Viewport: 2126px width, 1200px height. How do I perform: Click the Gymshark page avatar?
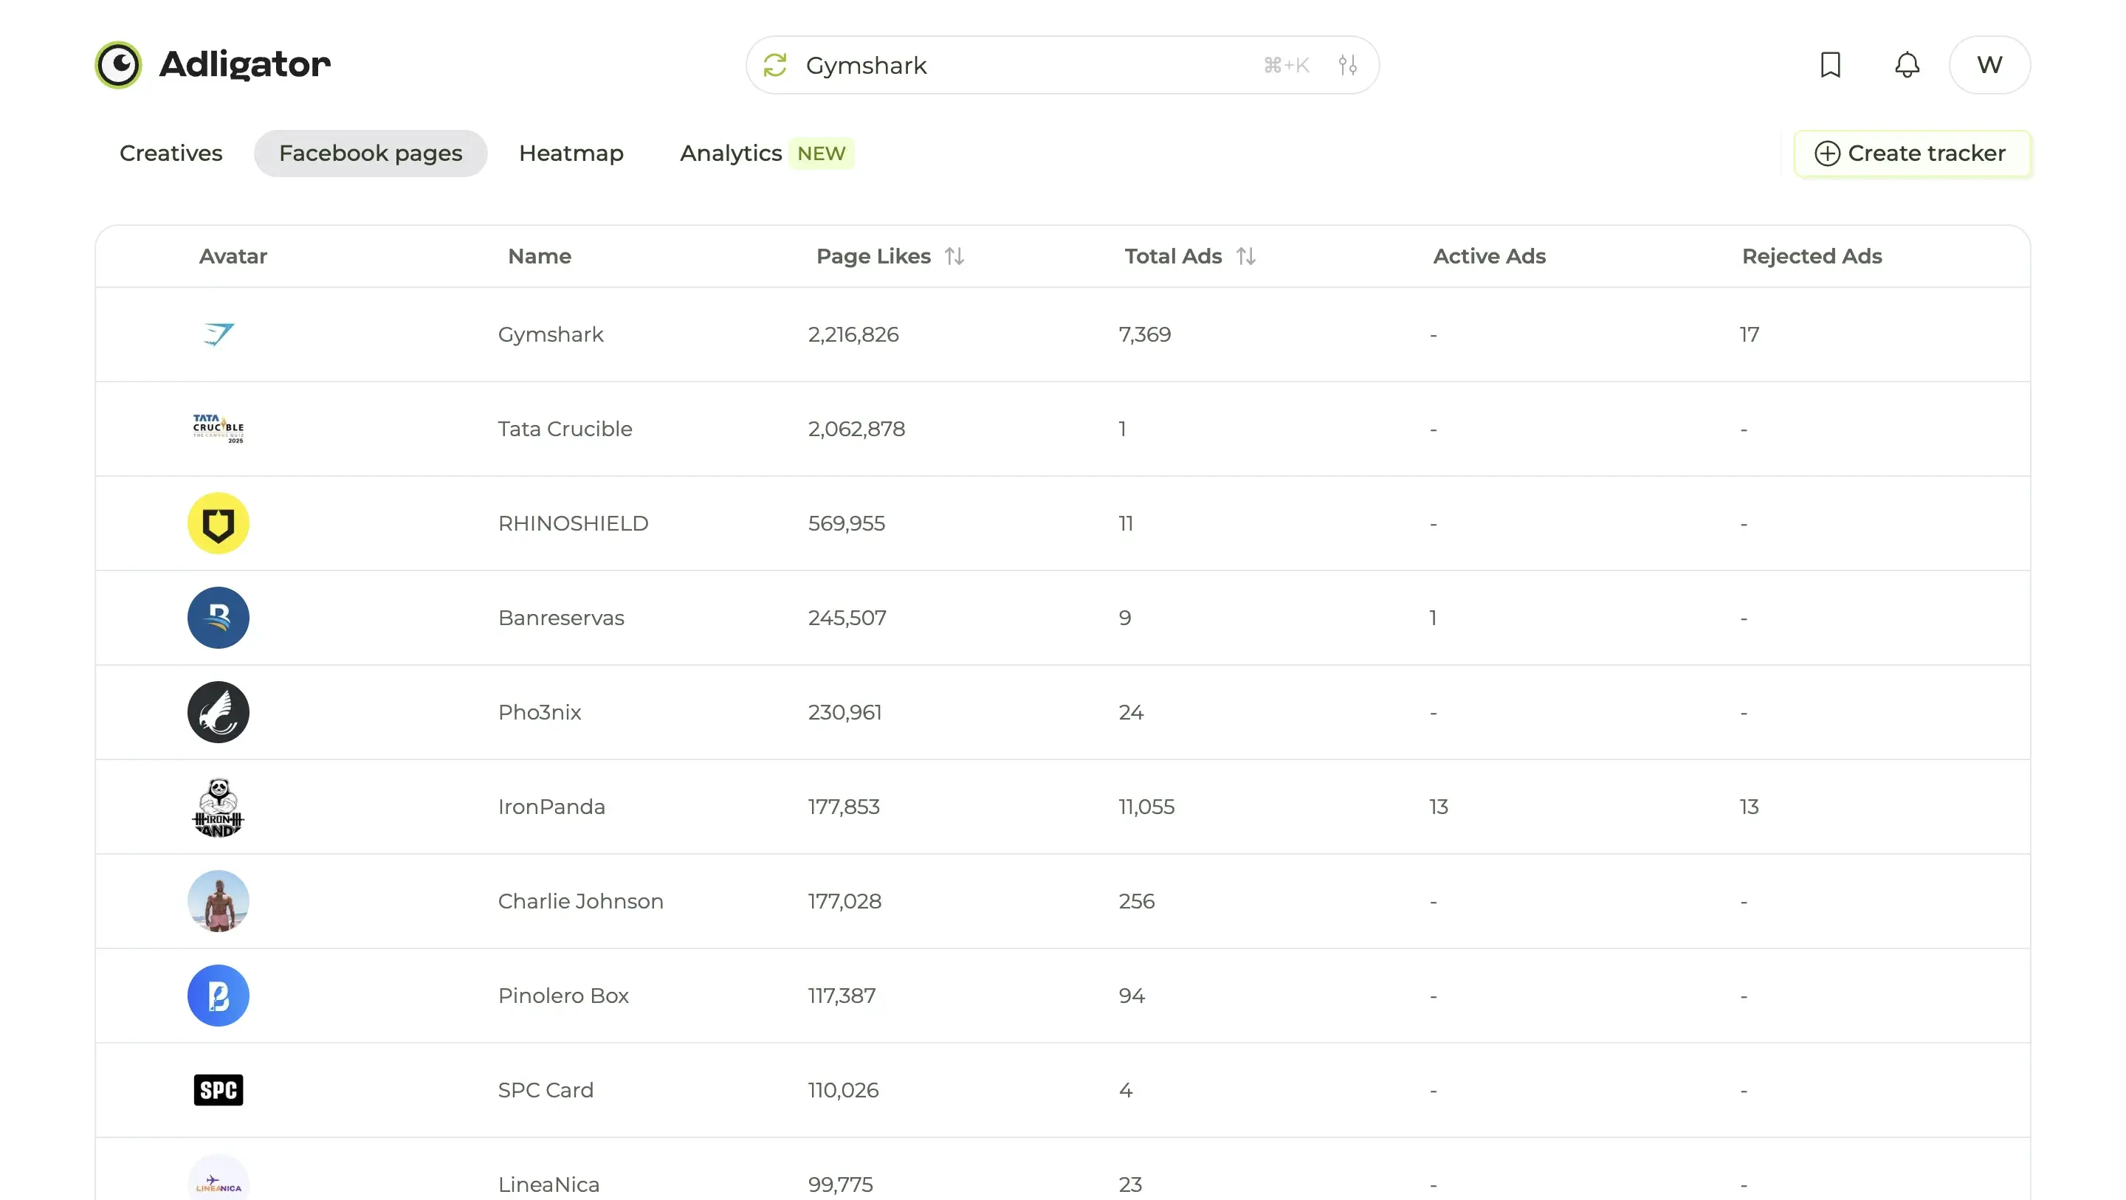coord(218,334)
